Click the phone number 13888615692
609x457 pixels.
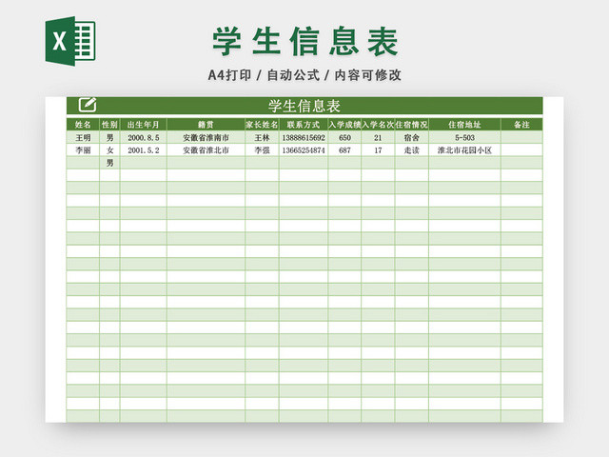(x=304, y=137)
